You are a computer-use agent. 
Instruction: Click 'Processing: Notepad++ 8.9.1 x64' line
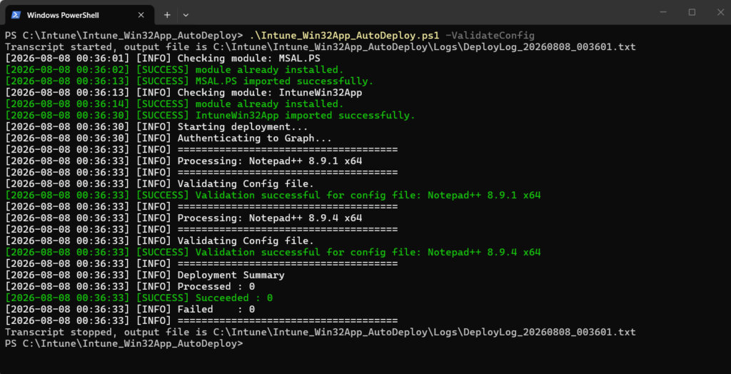(183, 161)
